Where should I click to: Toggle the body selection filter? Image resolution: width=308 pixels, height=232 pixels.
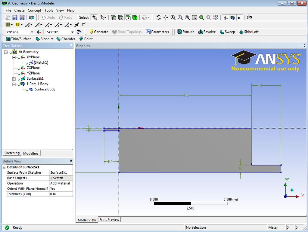[x=135, y=18]
